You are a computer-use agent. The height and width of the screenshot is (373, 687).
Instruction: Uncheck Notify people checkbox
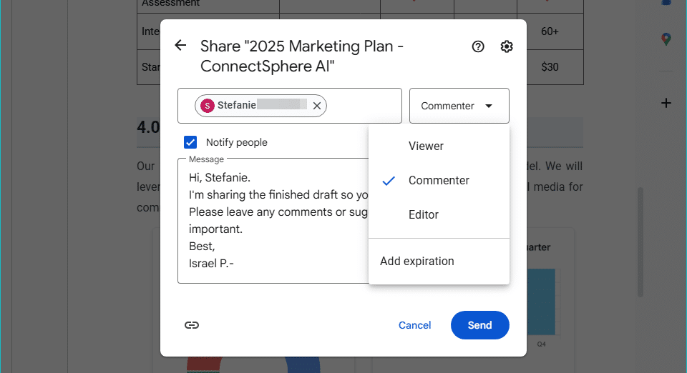pyautogui.click(x=190, y=142)
